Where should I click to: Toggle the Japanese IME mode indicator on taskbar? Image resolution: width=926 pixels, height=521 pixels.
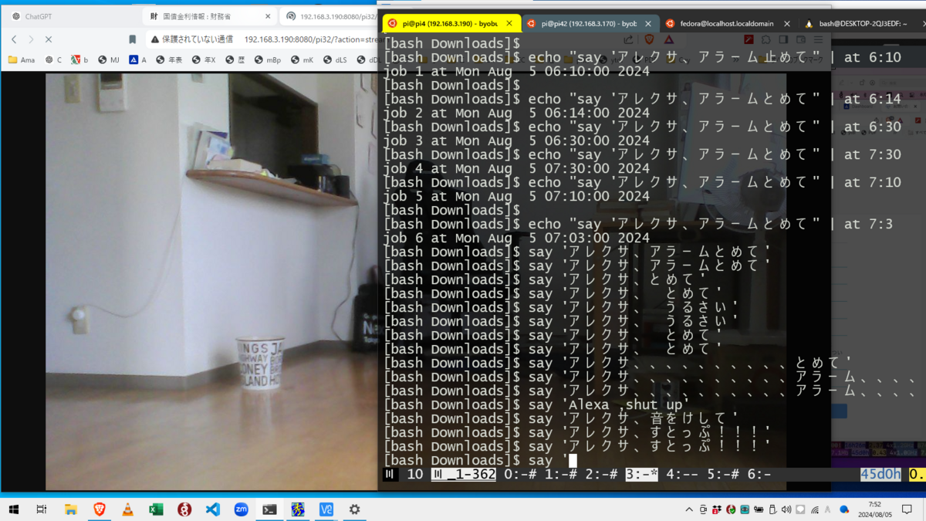click(x=828, y=509)
